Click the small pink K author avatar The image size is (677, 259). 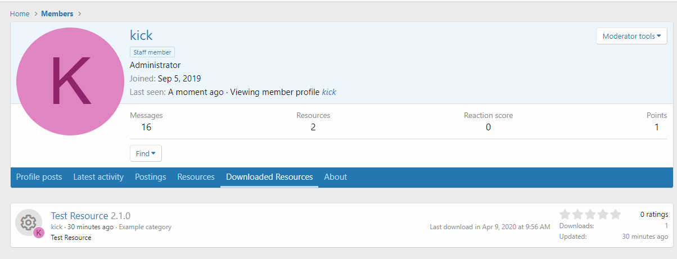point(38,233)
